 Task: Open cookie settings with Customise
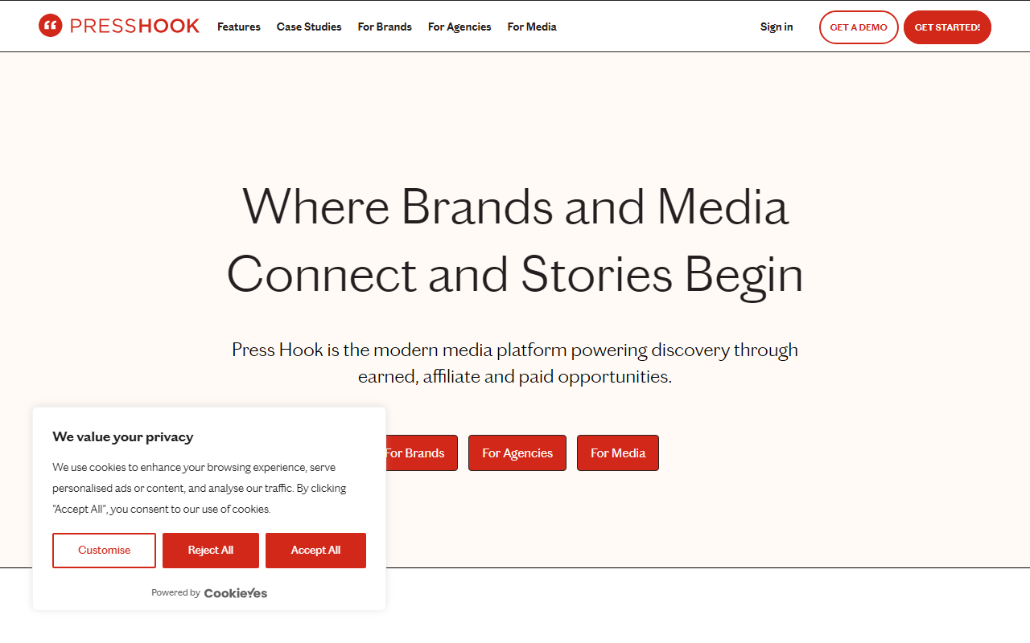click(105, 551)
